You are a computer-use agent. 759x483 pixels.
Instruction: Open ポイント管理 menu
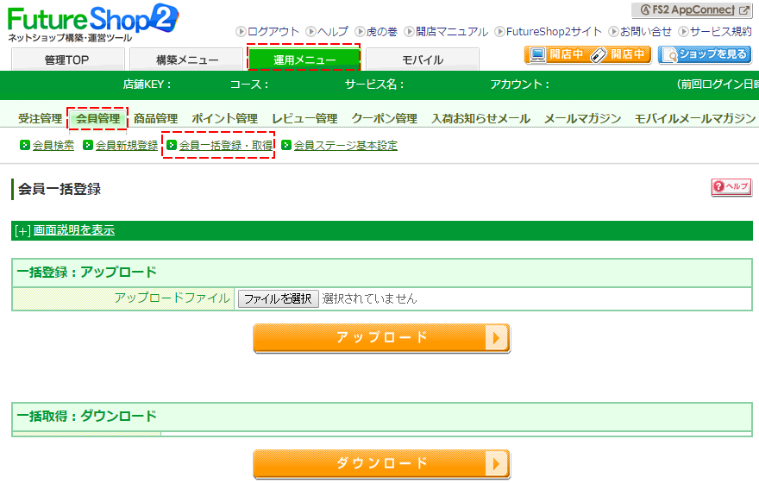click(x=224, y=118)
